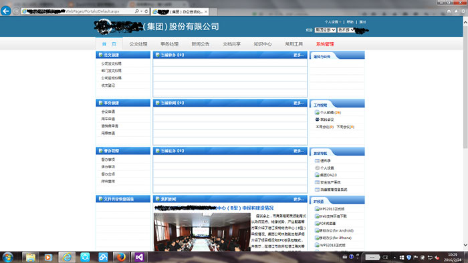Viewport: 468px width, 263px height.
Task: Refresh the page using the address bar reload icon
Action: pos(146,11)
